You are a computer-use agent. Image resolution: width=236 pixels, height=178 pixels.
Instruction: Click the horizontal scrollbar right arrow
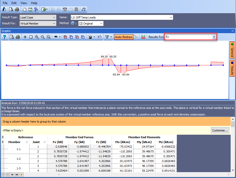point(228,174)
